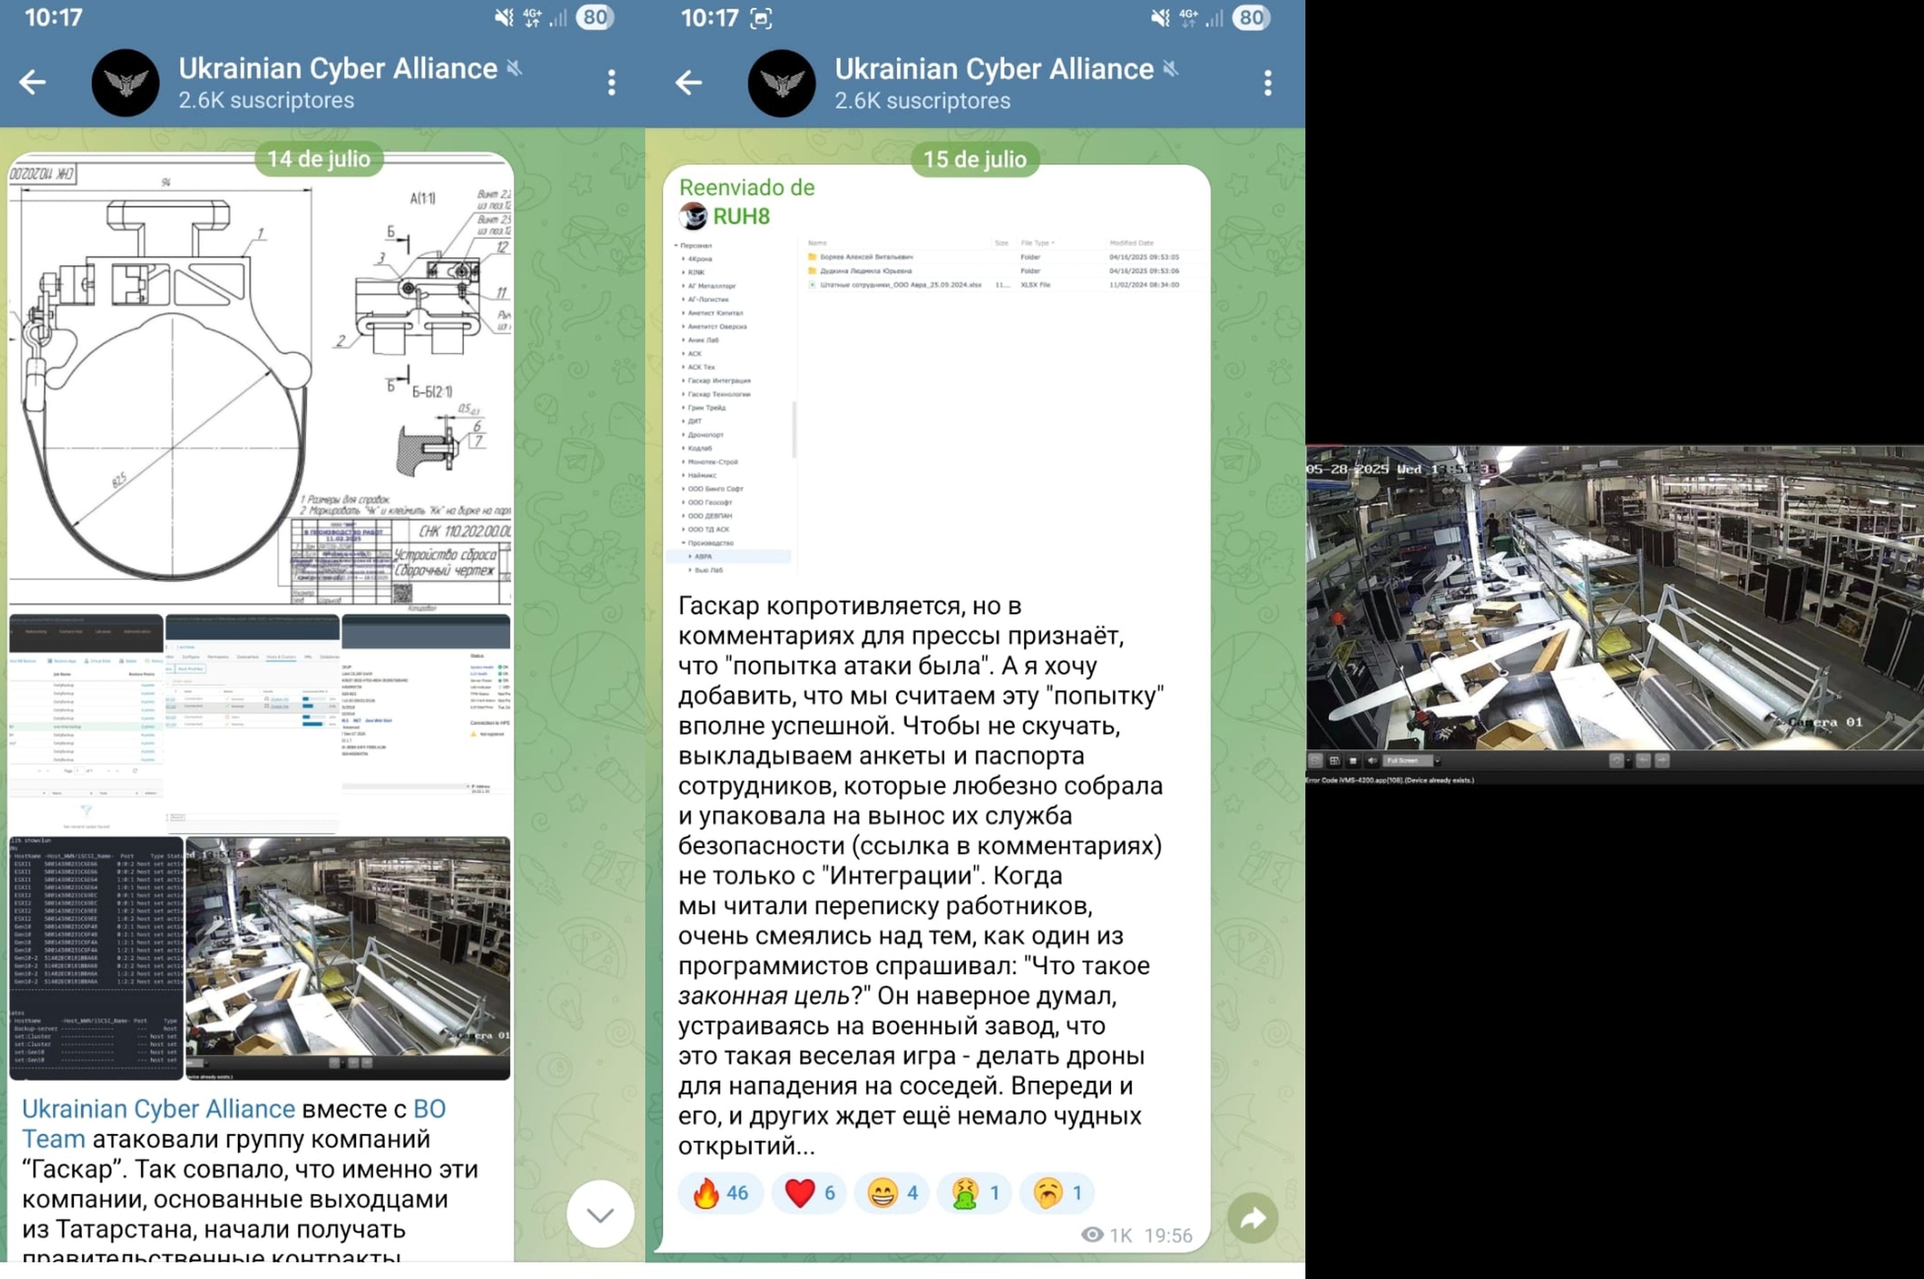Screen dimensions: 1924x1279
Task: Toggle the grinning face reaction with 4
Action: pos(893,1193)
